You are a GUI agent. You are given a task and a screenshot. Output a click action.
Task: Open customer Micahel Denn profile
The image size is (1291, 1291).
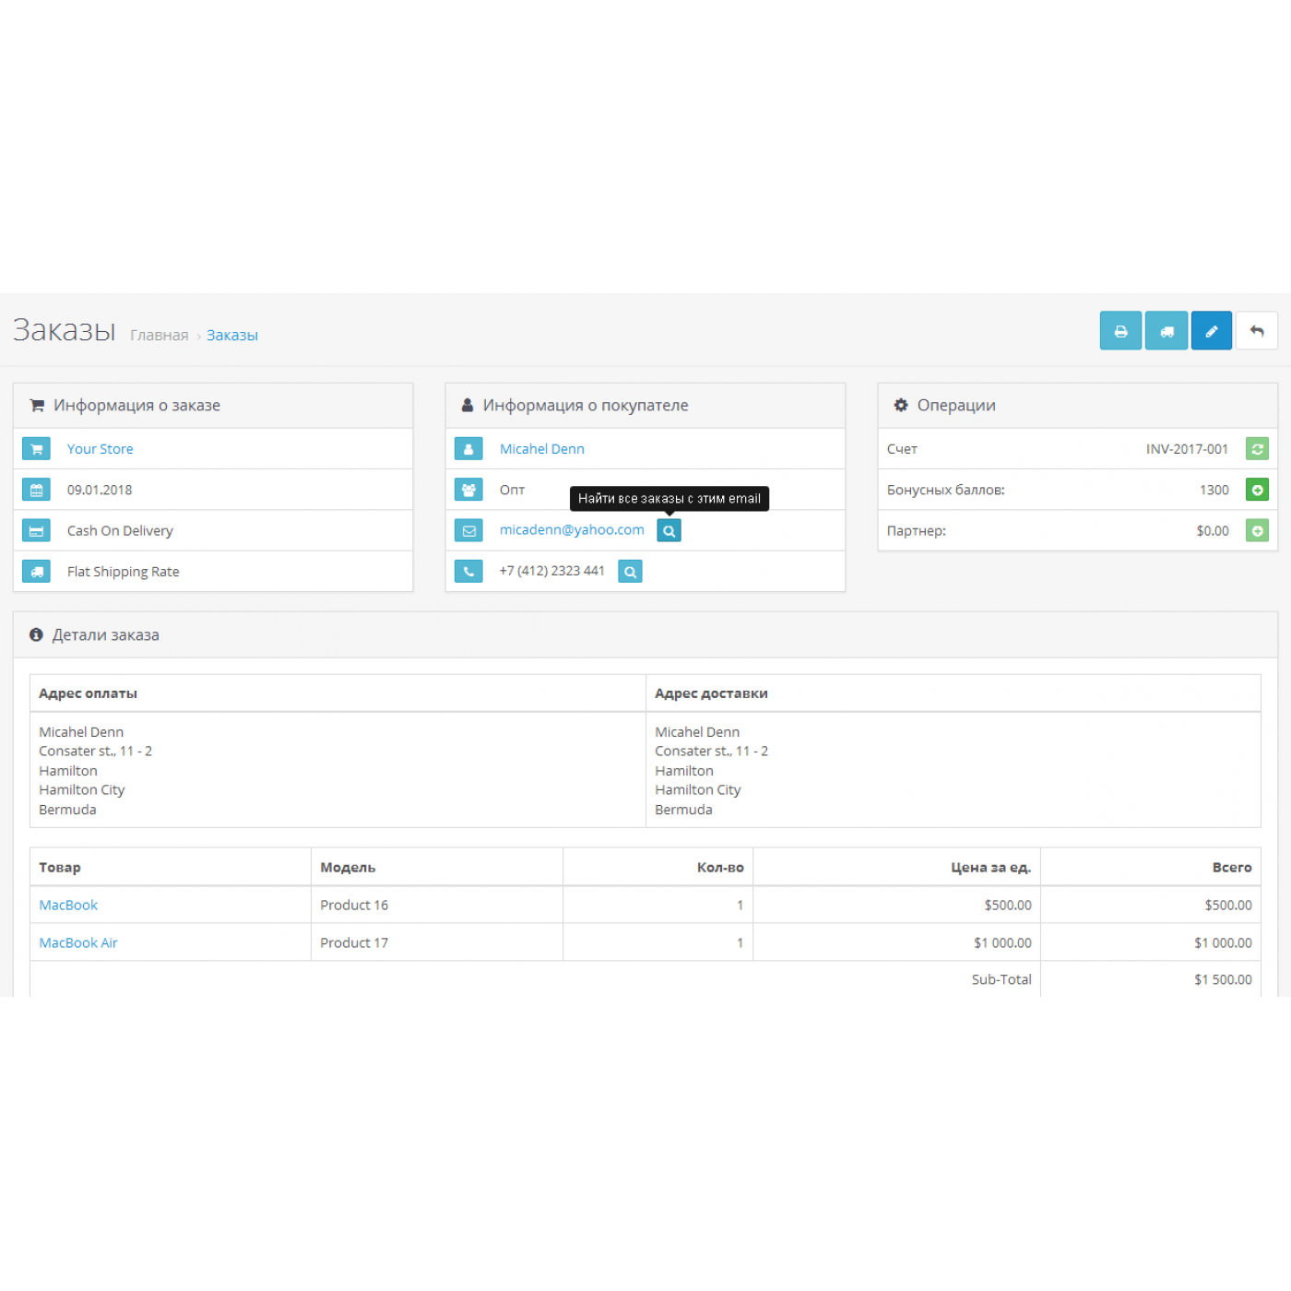541,449
